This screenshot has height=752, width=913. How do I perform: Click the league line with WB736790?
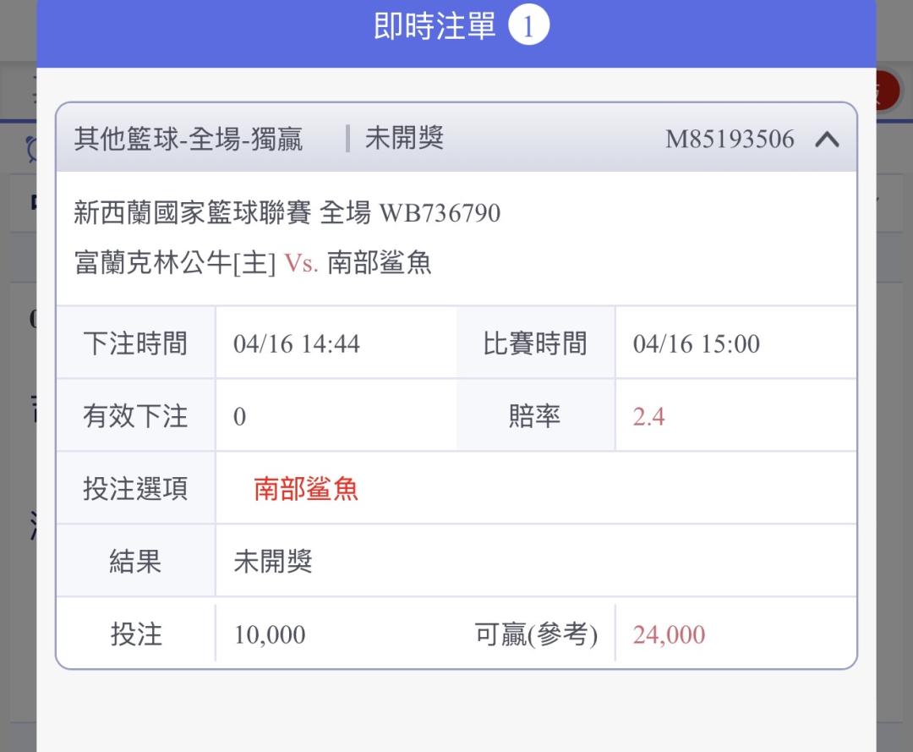[287, 213]
